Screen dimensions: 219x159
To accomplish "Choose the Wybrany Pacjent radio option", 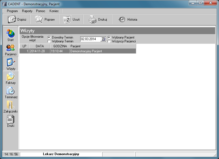I will tap(109, 37).
